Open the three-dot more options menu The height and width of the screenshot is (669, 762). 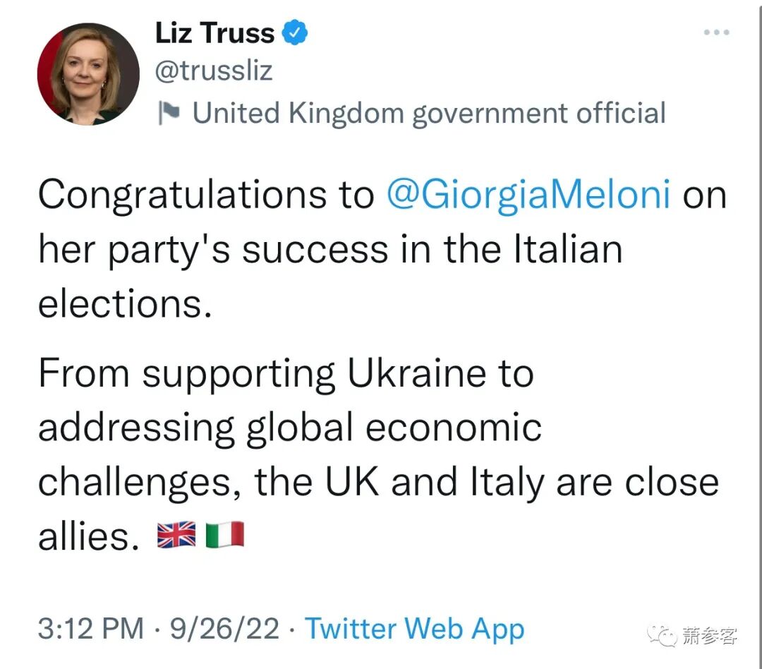716,32
